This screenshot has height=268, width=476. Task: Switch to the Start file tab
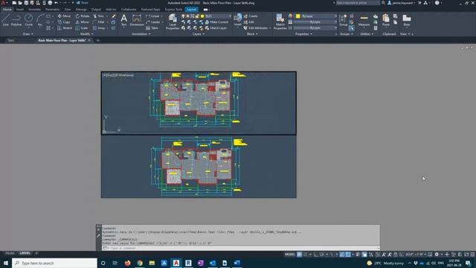(10, 40)
